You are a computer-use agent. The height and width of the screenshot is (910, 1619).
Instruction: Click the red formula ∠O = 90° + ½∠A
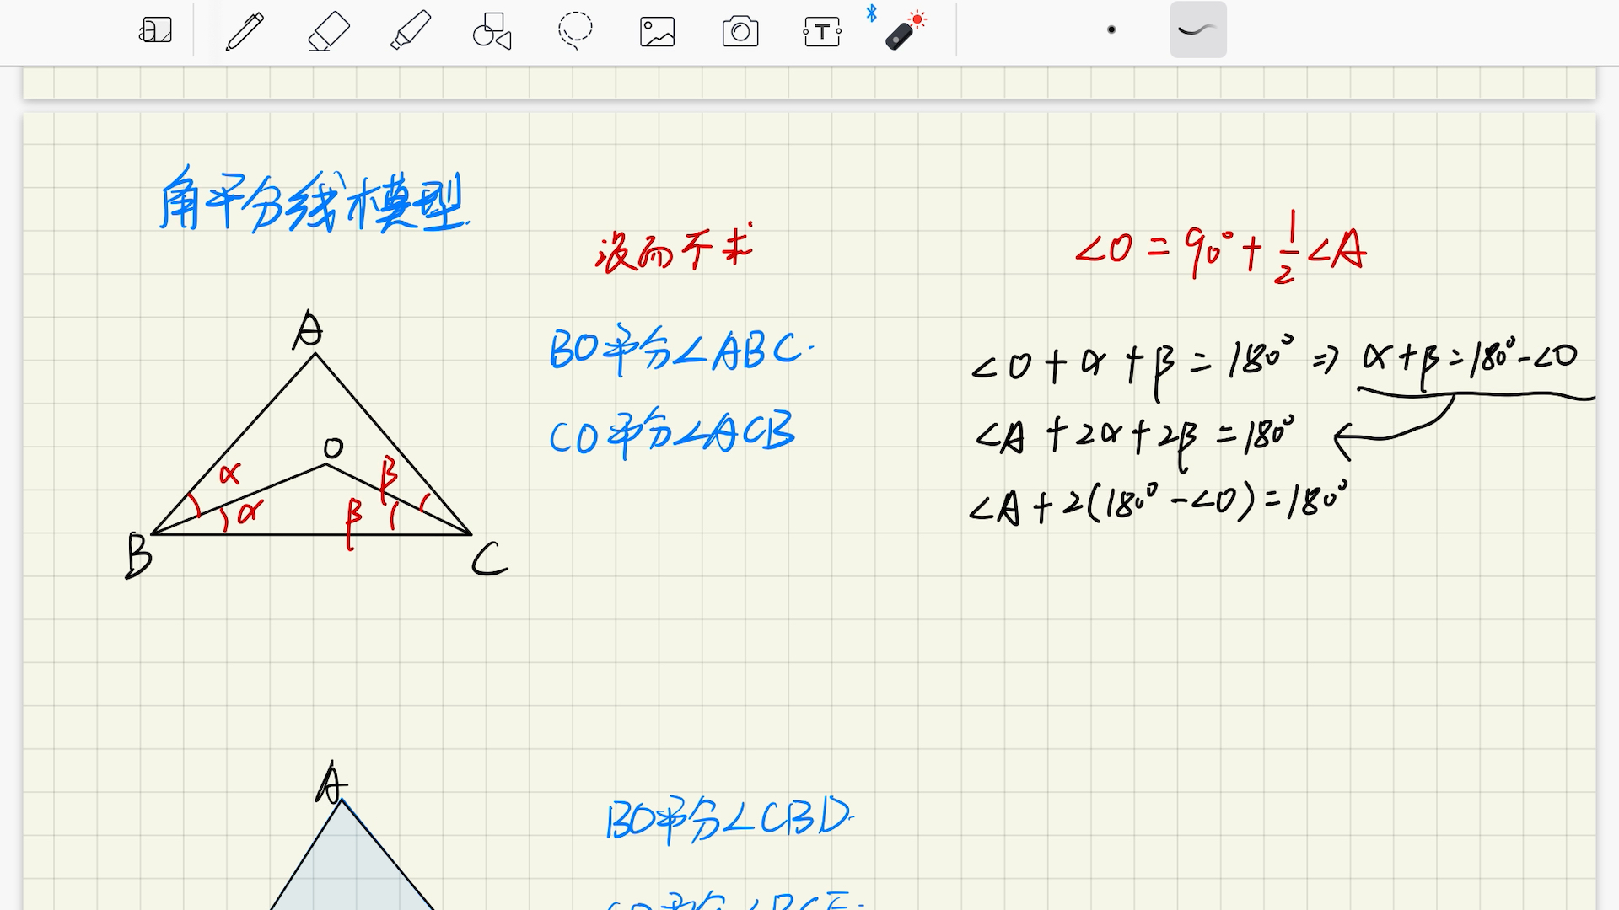(1220, 248)
